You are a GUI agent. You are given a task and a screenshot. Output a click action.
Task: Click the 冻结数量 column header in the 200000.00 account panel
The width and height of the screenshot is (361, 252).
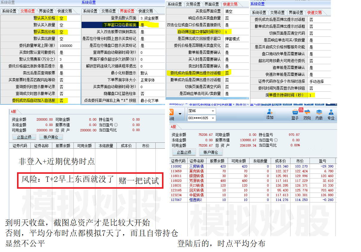point(106,146)
